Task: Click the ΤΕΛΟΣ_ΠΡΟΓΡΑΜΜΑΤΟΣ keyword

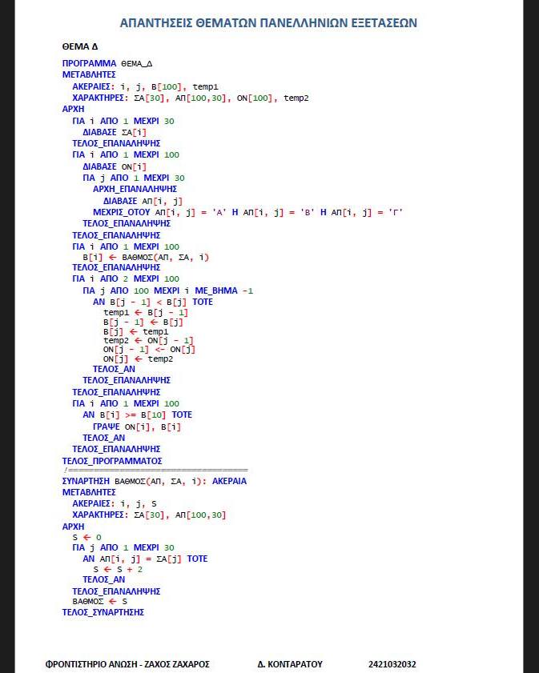Action: point(112,461)
